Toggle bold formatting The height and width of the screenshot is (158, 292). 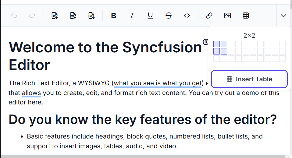[x=114, y=16]
